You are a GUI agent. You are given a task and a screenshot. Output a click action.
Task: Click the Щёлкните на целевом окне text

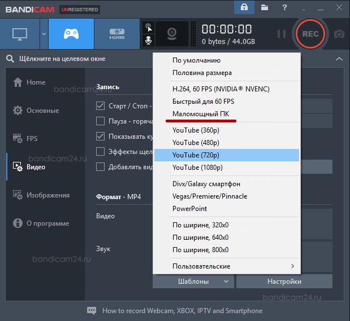(x=62, y=59)
